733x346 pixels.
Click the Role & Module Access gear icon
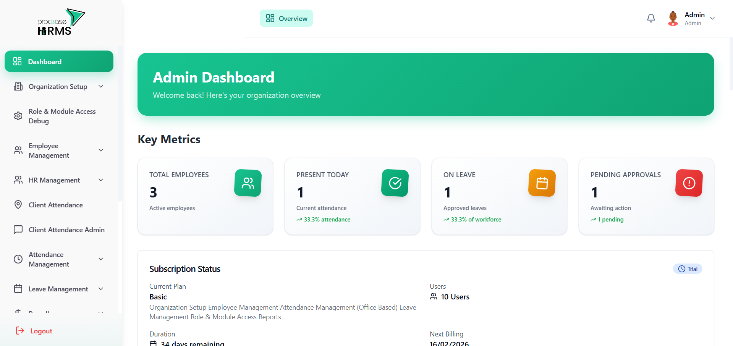coord(18,116)
